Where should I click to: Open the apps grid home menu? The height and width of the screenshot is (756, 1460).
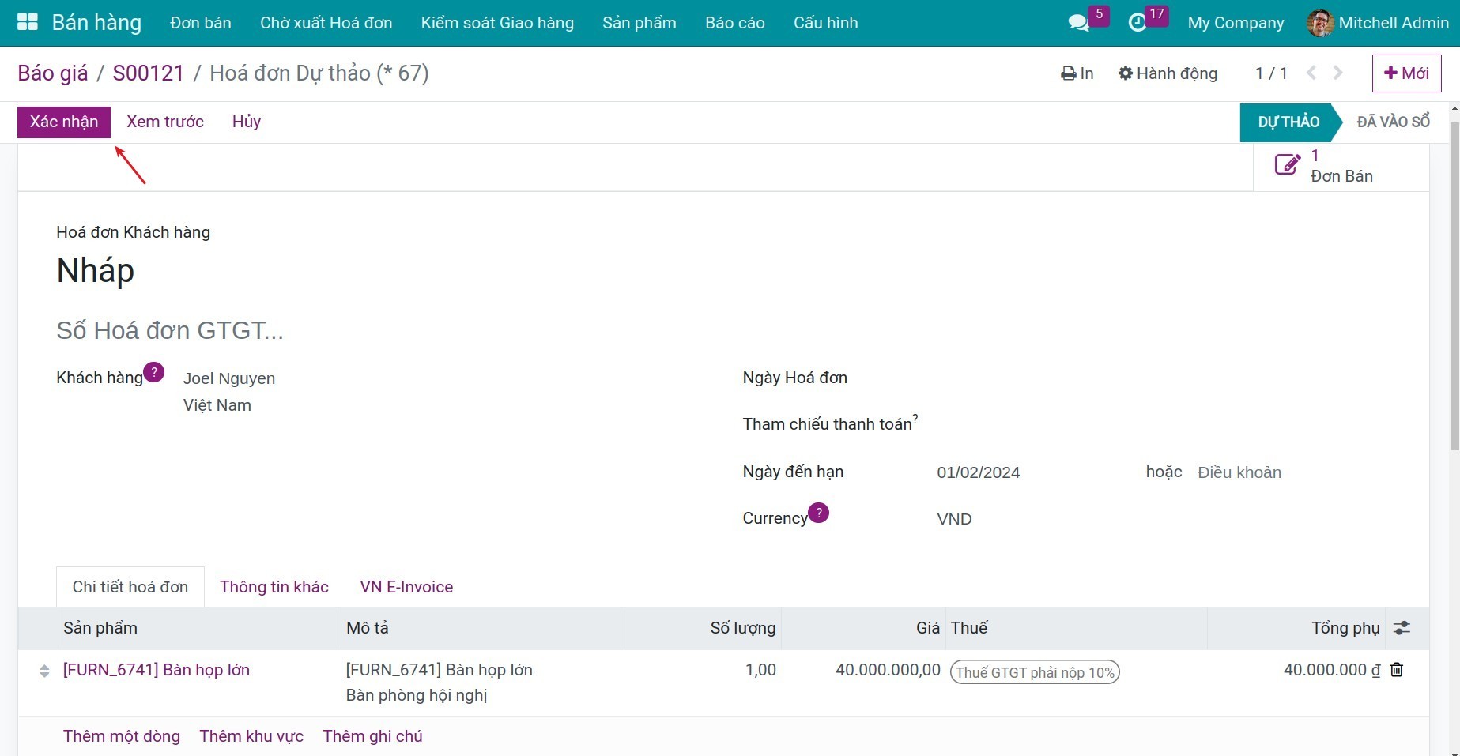[28, 22]
